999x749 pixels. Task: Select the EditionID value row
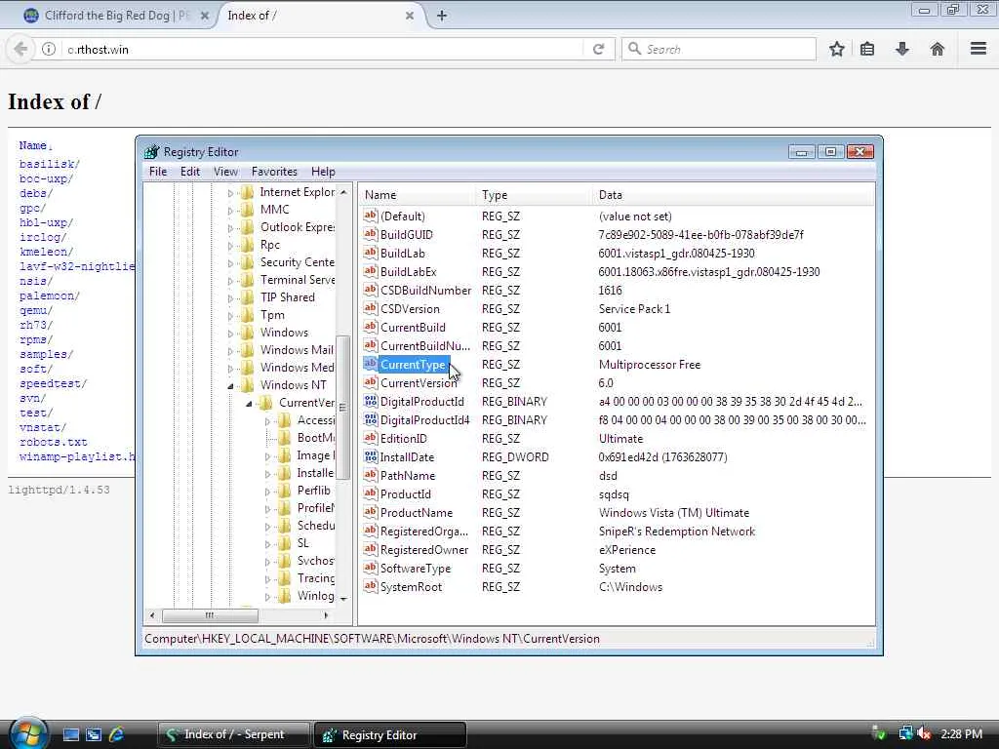pyautogui.click(x=403, y=438)
